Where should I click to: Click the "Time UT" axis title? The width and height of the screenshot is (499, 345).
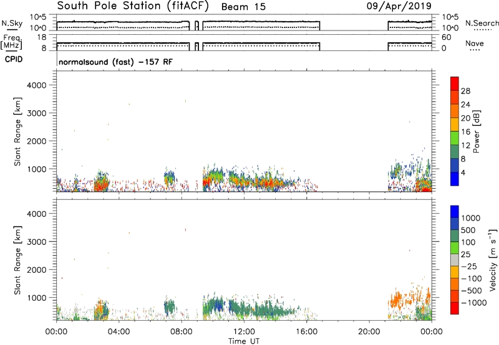tap(244, 341)
